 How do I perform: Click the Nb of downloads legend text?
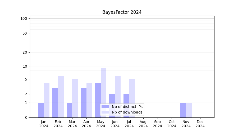coord(127,112)
